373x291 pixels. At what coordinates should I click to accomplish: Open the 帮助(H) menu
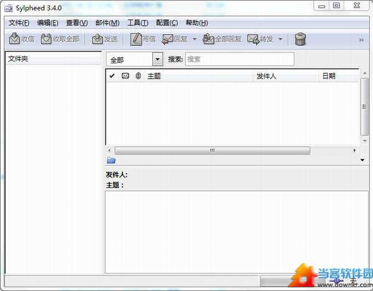[x=196, y=23]
